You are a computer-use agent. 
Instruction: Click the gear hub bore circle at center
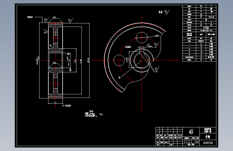[142, 60]
